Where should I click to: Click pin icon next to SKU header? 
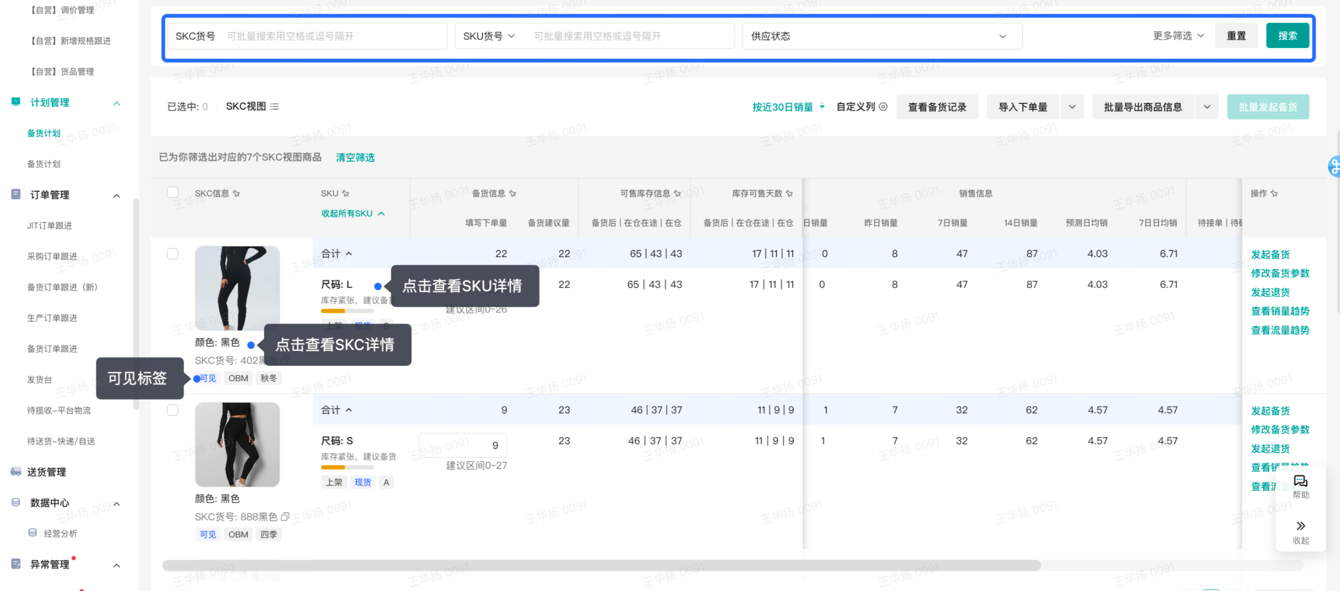point(345,193)
